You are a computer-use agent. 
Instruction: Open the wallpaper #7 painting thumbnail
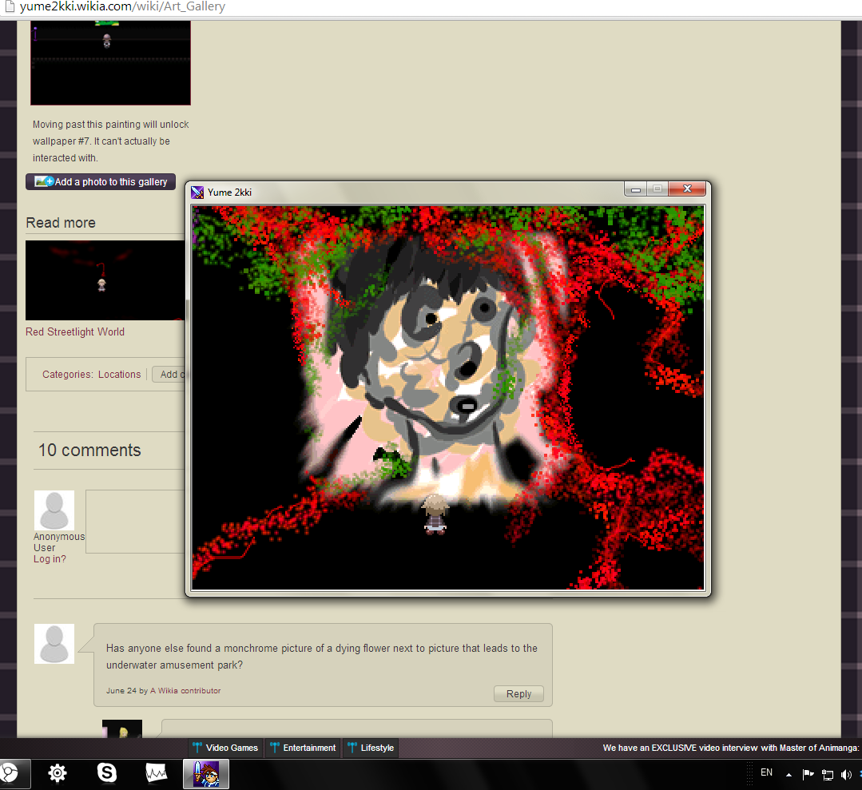(x=110, y=62)
